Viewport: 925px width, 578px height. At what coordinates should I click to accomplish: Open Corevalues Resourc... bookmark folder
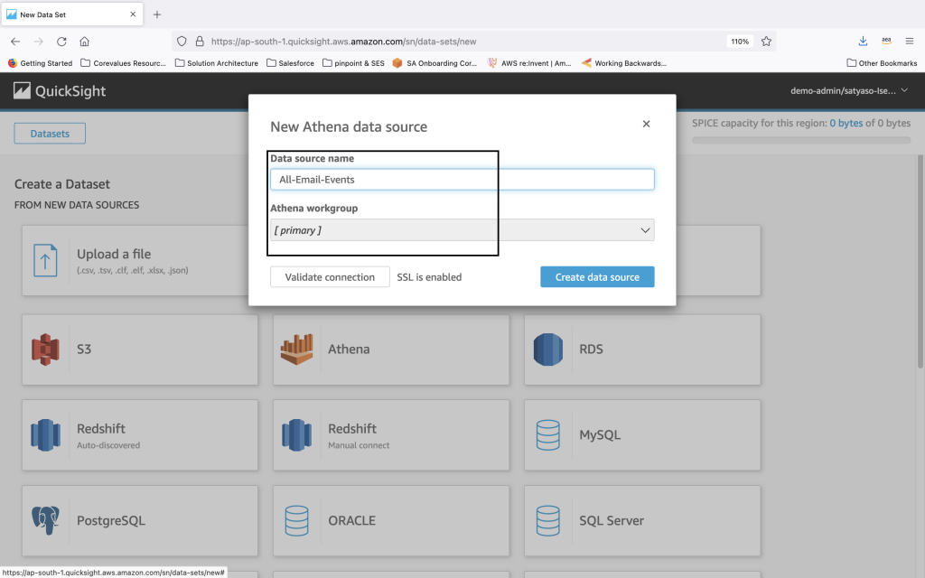tap(123, 63)
